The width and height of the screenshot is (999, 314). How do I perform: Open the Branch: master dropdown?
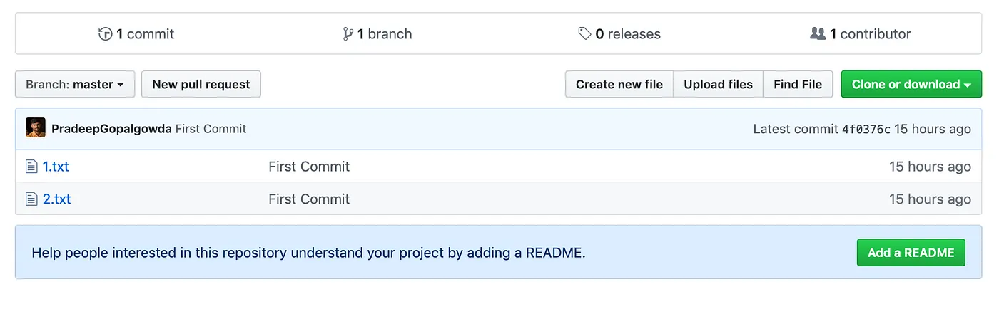[x=75, y=85]
